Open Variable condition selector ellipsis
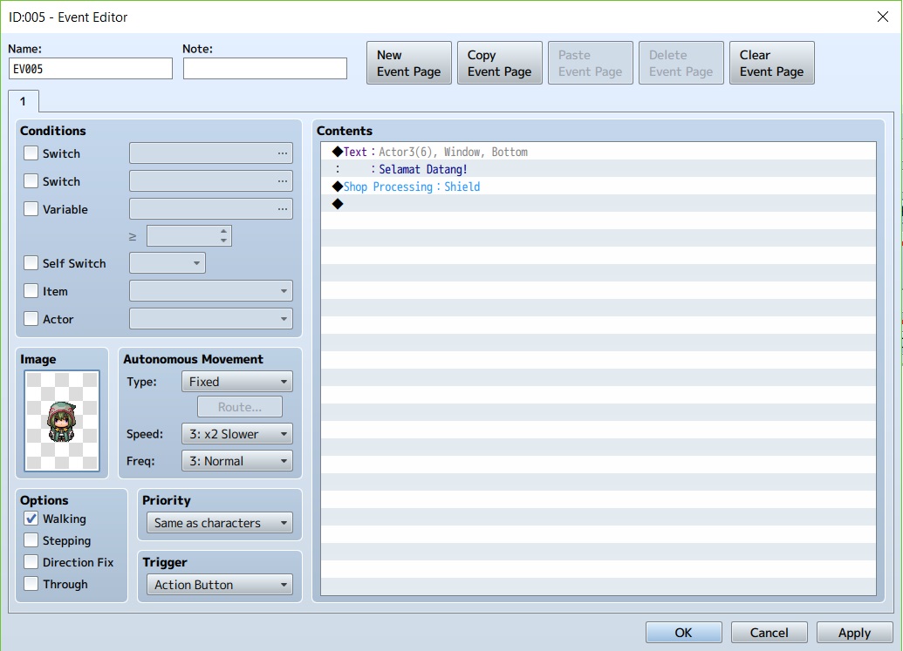 [282, 209]
